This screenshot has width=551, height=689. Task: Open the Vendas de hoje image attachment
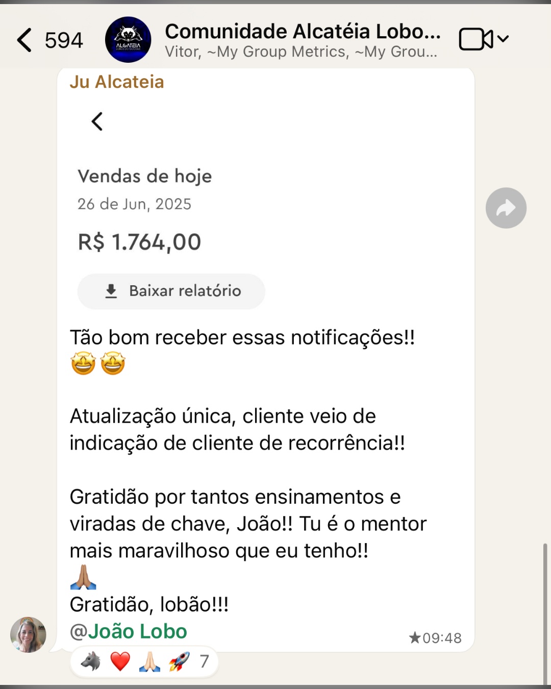coord(265,204)
